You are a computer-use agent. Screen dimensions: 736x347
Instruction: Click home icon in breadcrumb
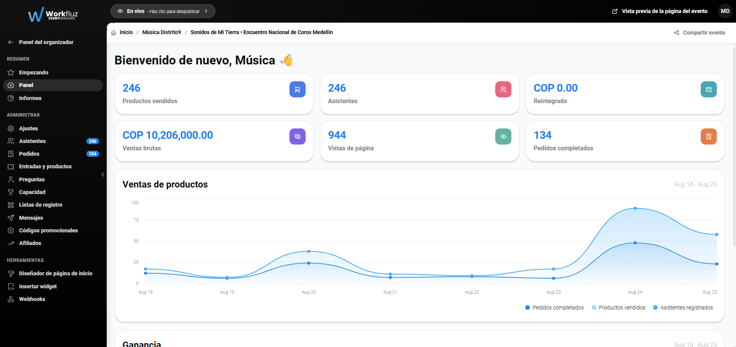[114, 33]
